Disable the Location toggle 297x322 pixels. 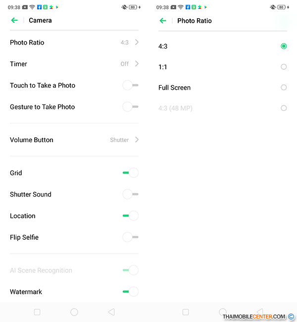coord(130,215)
